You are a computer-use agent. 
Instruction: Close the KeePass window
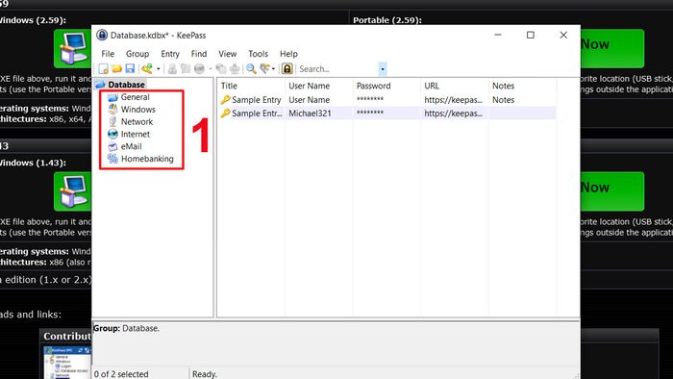tap(563, 35)
